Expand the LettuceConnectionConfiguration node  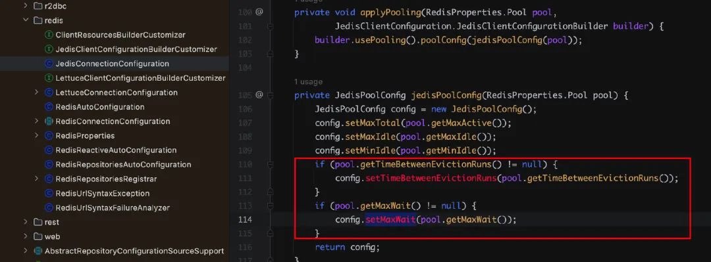click(37, 93)
